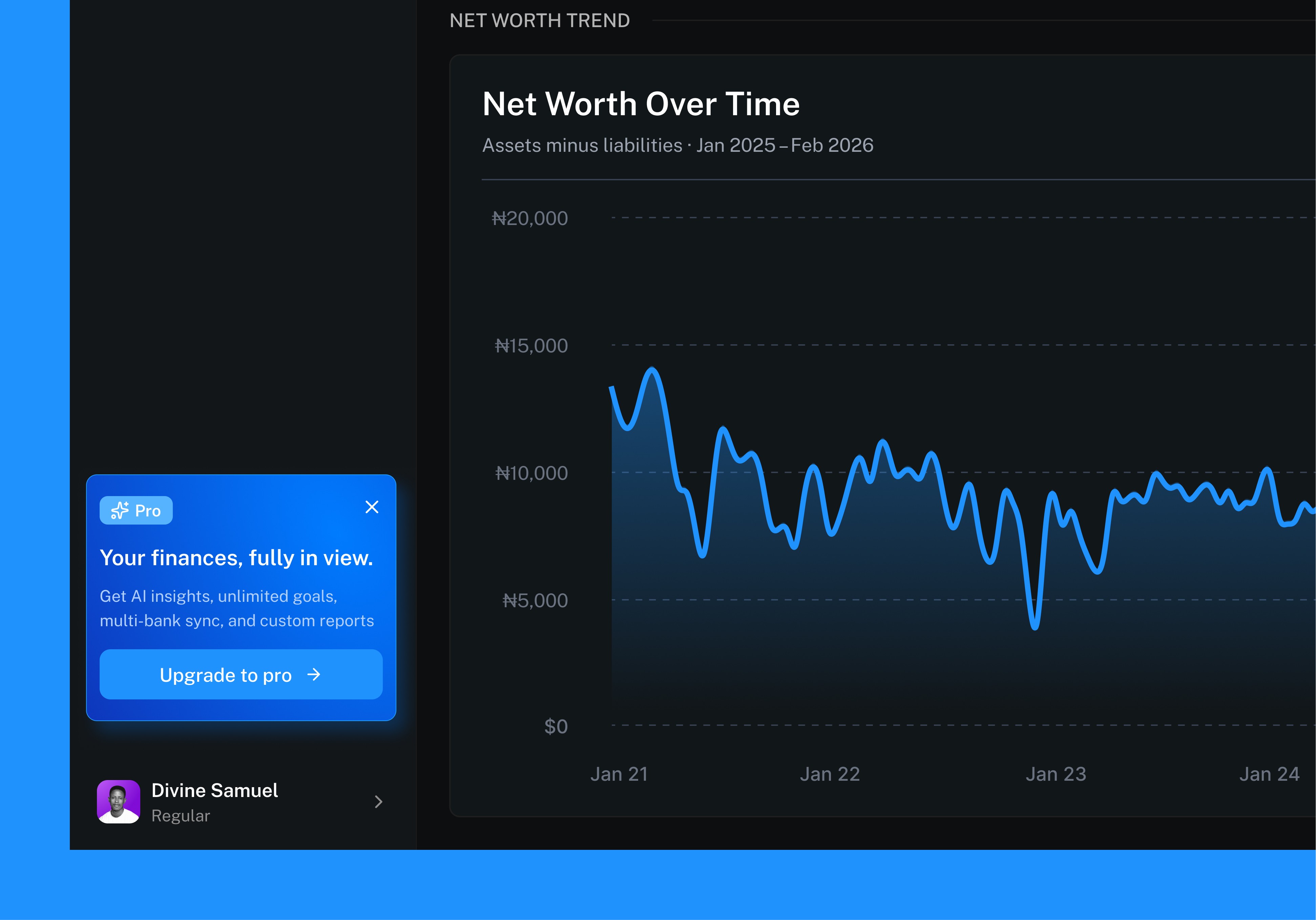Click the sparkle icon in Pro badge

click(x=119, y=510)
